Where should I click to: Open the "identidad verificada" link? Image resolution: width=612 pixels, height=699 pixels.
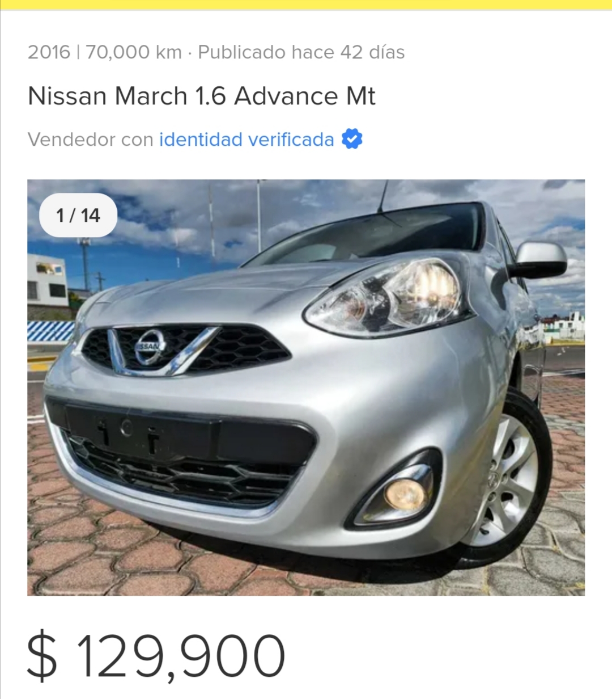click(x=246, y=140)
